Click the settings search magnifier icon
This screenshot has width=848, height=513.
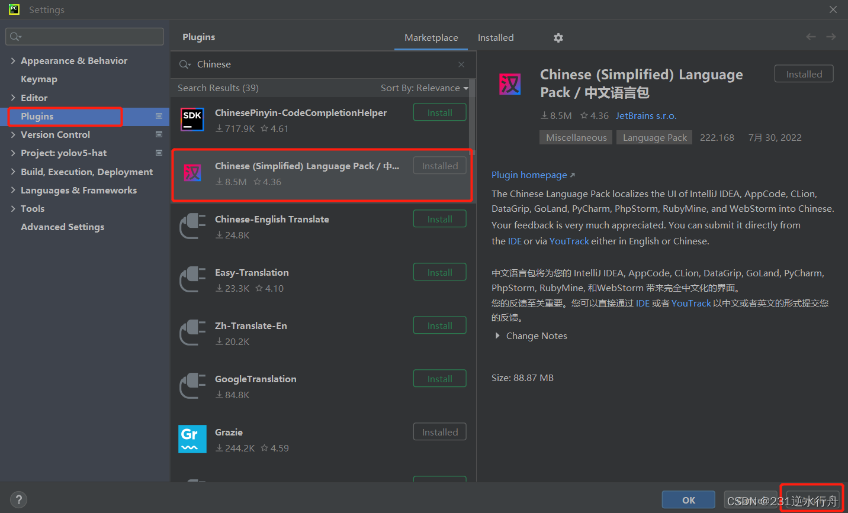[15, 37]
